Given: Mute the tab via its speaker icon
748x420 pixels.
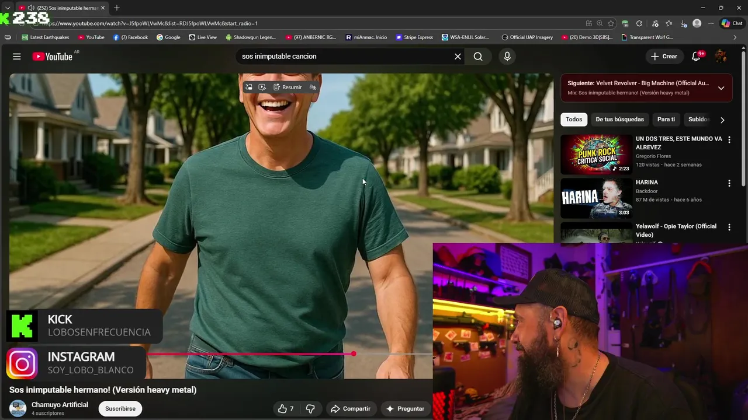Looking at the screenshot, I should tap(30, 8).
